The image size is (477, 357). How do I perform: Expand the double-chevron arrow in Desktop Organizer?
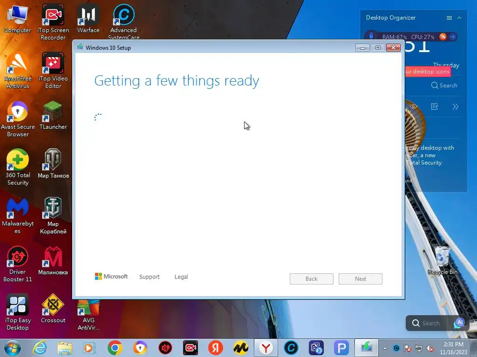[x=456, y=106]
